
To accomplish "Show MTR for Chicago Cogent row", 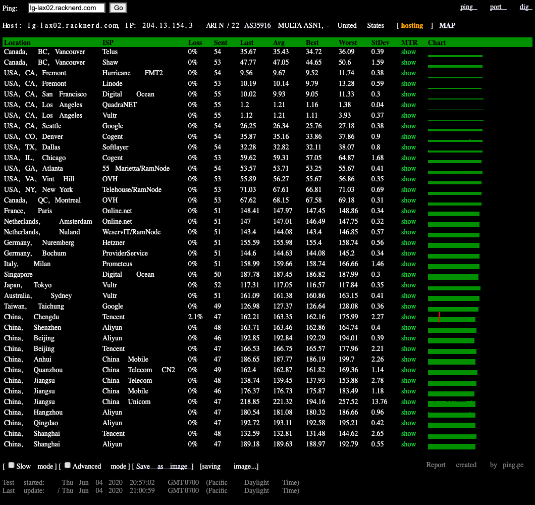I will click(x=408, y=158).
